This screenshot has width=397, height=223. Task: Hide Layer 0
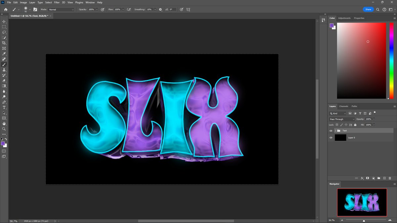tap(331, 137)
